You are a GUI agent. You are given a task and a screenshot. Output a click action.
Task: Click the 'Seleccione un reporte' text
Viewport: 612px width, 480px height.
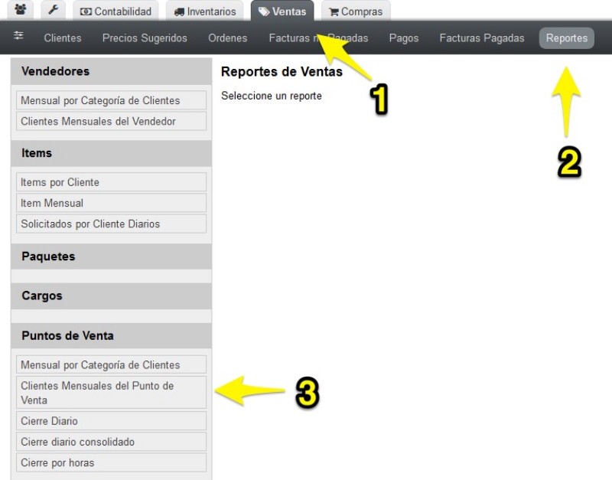[x=272, y=96]
